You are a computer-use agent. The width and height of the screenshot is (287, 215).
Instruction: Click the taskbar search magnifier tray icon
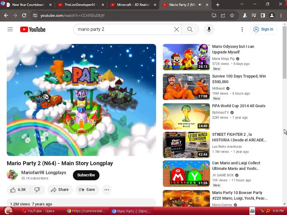pos(268,211)
